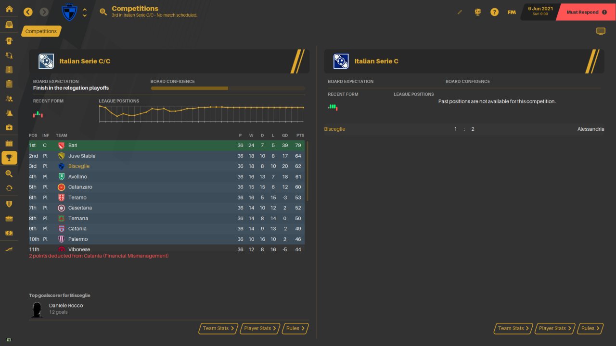Click the Teramo team badge
This screenshot has width=616, height=346.
(x=61, y=198)
